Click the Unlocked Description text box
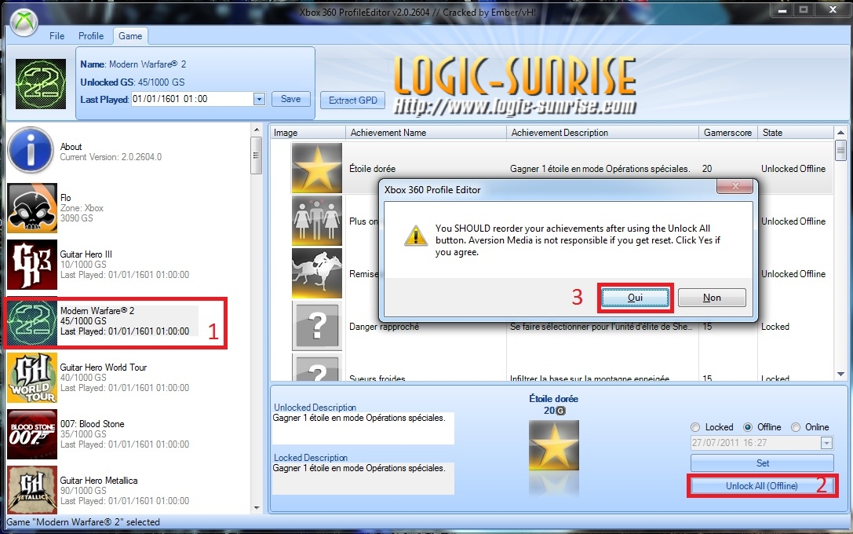Viewport: 853px width, 534px height. coord(363,429)
